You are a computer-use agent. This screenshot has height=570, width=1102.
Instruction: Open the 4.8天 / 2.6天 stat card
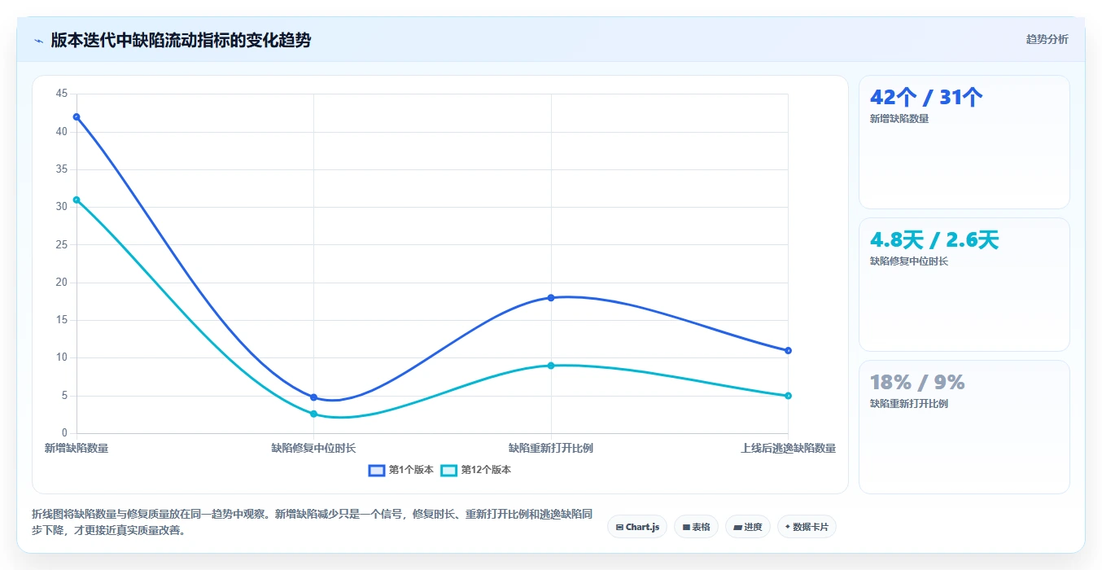(964, 284)
